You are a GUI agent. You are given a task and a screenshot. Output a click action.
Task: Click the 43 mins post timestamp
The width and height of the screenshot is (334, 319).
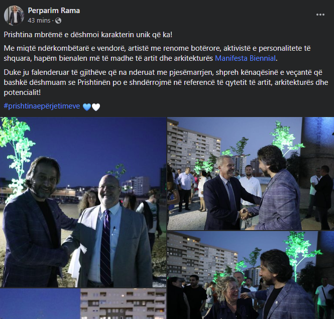[x=39, y=21]
